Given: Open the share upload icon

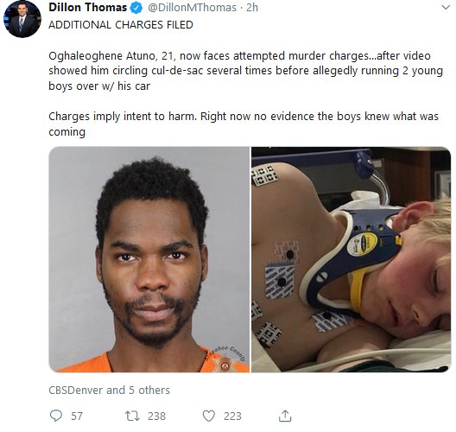Looking at the screenshot, I should point(285,416).
